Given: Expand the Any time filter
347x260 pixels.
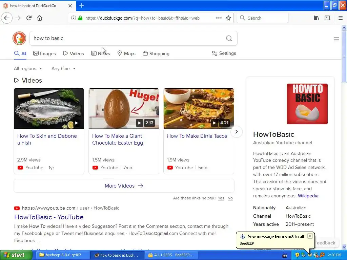Looking at the screenshot, I should click(63, 68).
